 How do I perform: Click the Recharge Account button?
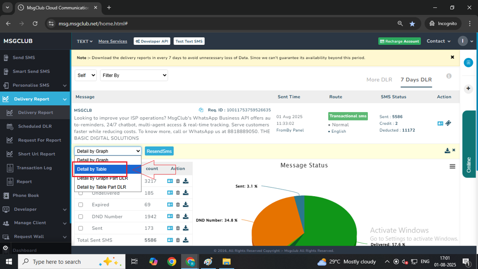[400, 41]
